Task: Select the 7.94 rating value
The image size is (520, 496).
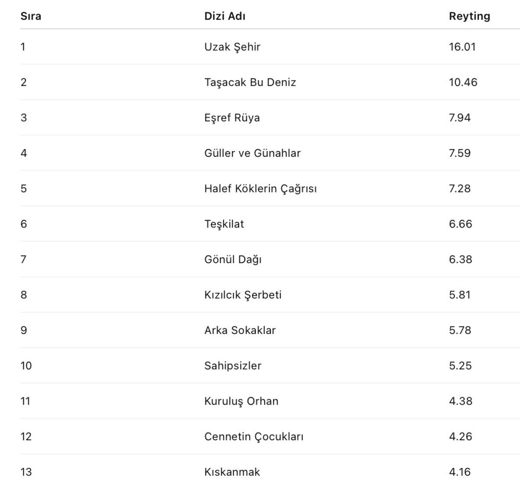Action: coord(459,118)
